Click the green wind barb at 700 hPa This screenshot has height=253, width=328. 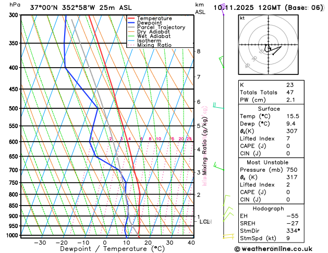pos(219,166)
